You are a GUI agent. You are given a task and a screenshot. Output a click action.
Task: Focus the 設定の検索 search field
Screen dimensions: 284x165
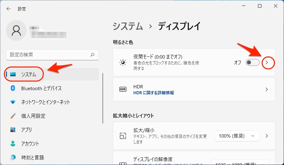tap(52, 55)
